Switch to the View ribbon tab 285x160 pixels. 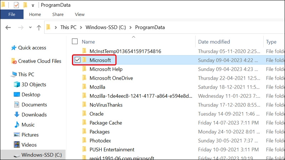pyautogui.click(x=79, y=14)
